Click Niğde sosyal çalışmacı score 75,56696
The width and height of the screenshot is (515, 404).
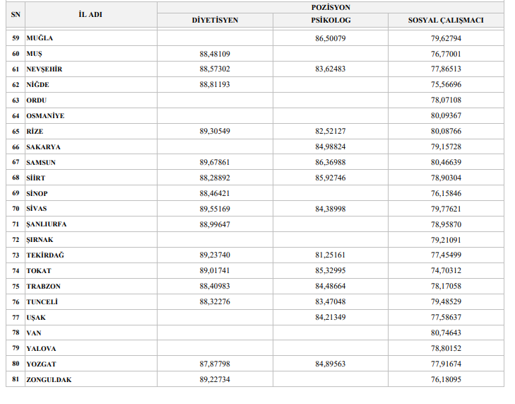coord(446,85)
